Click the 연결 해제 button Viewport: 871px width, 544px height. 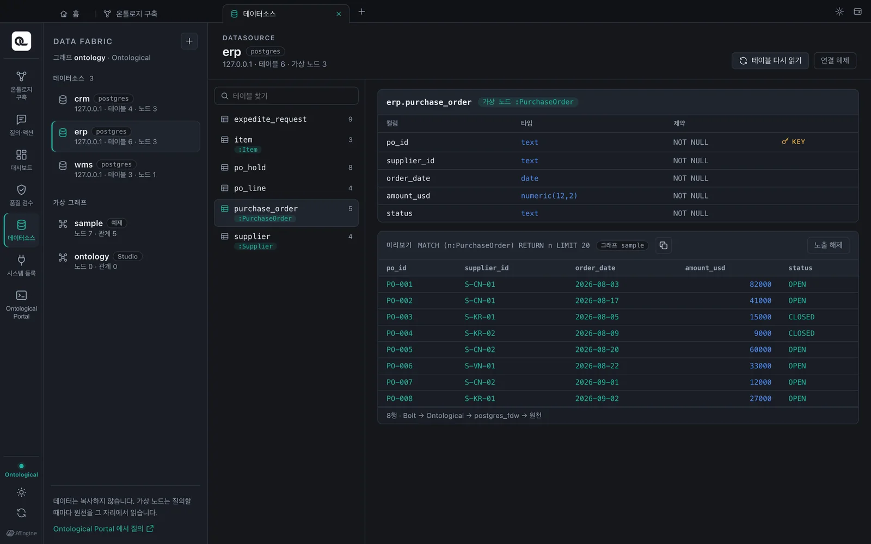pos(835,60)
